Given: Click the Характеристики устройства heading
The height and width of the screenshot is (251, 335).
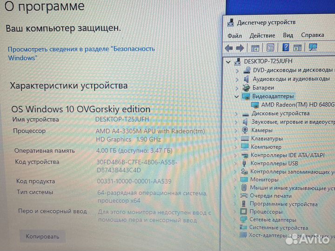Looking at the screenshot, I should 69,86.
